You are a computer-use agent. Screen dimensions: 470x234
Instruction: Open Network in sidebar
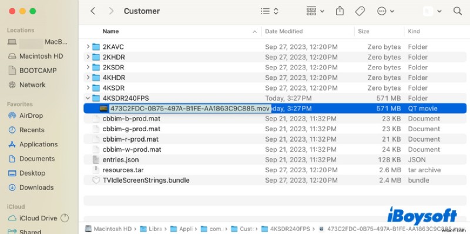32,85
